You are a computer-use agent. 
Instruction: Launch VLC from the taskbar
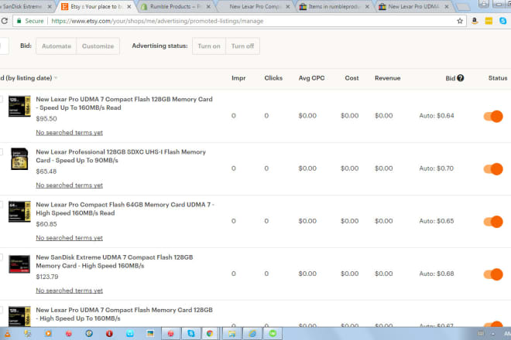pyautogui.click(x=7, y=334)
